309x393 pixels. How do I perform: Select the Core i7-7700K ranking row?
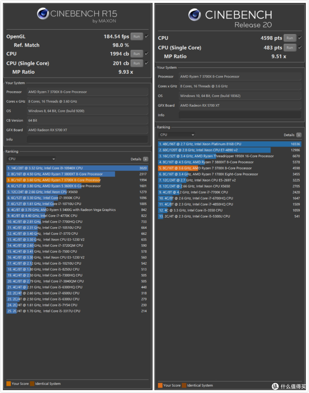click(x=230, y=192)
